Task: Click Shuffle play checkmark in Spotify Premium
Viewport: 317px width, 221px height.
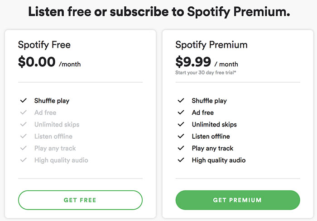Action: 181,101
